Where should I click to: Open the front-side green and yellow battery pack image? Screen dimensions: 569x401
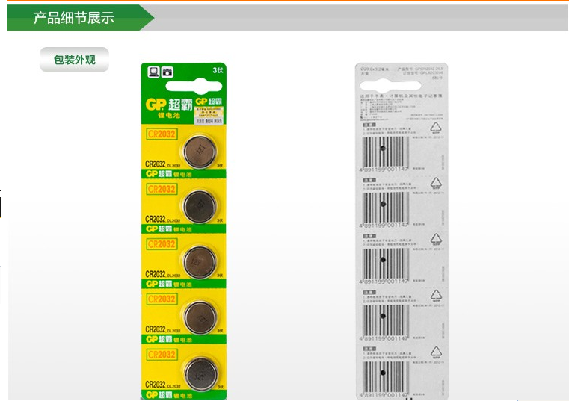[184, 231]
